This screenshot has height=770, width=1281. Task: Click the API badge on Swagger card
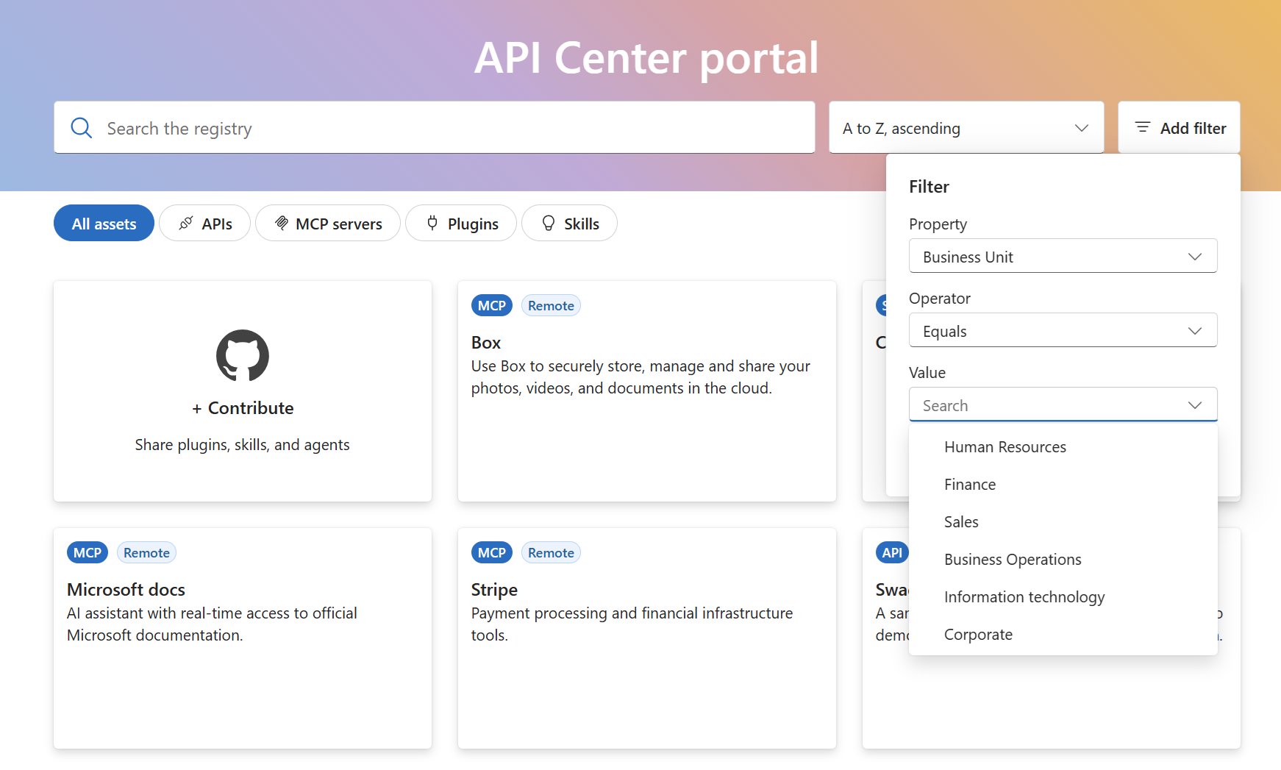(892, 552)
